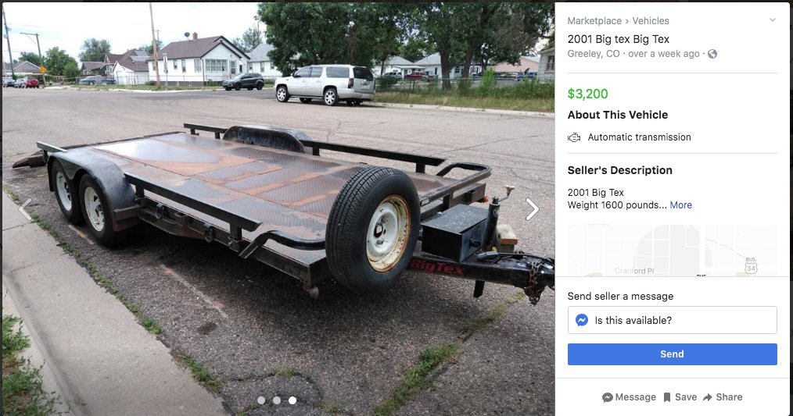793x416 pixels.
Task: Click the 'Is this available?' message field
Action: 672,320
